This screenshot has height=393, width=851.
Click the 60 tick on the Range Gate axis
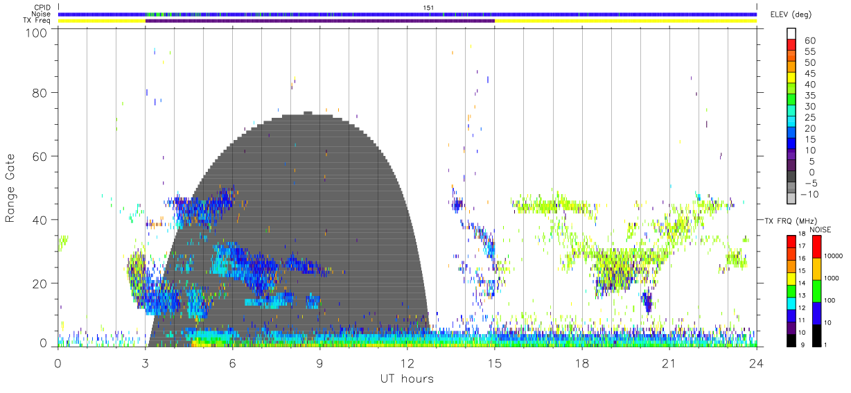point(40,157)
